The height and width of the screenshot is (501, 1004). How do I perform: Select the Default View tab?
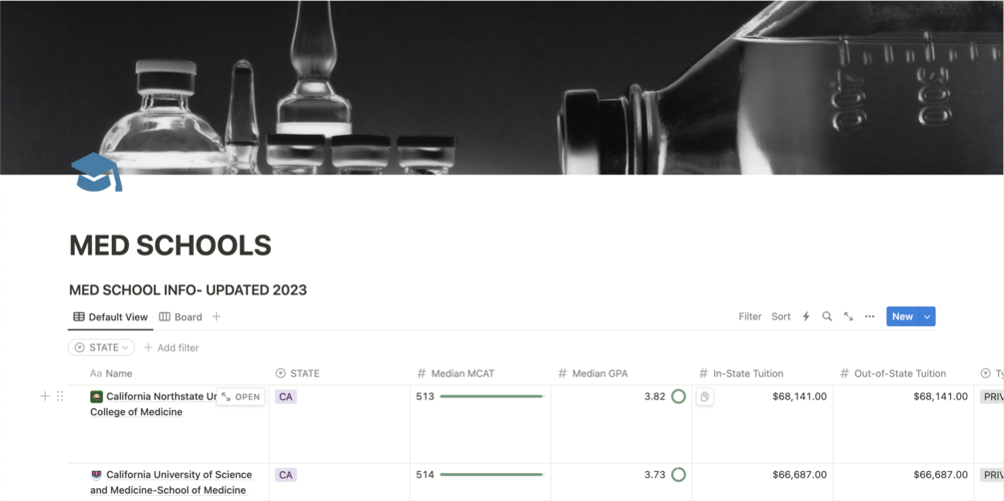[110, 316]
